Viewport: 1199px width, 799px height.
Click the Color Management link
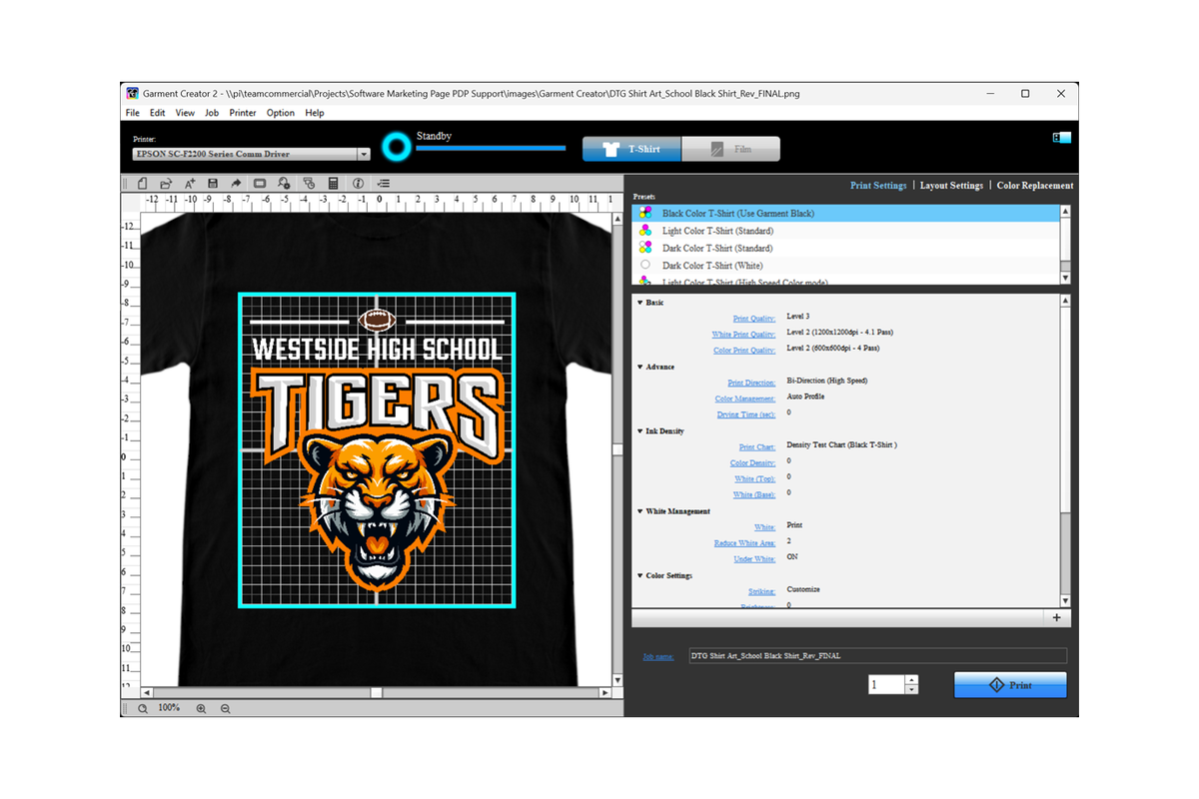[745, 399]
